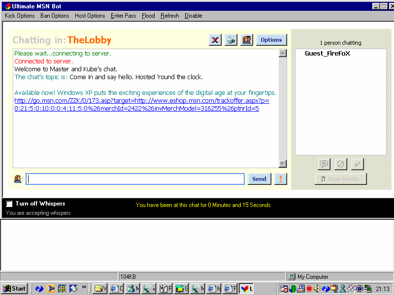Screen dimensions: 394x295
Task: Click the 'You are accepting whispers' text
Action: [x=38, y=213]
